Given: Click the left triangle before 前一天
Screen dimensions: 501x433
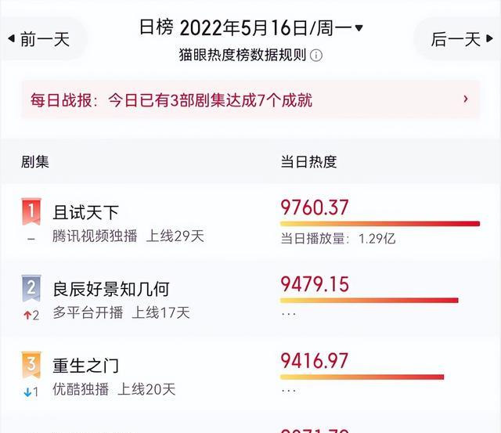Looking at the screenshot, I should (x=11, y=38).
